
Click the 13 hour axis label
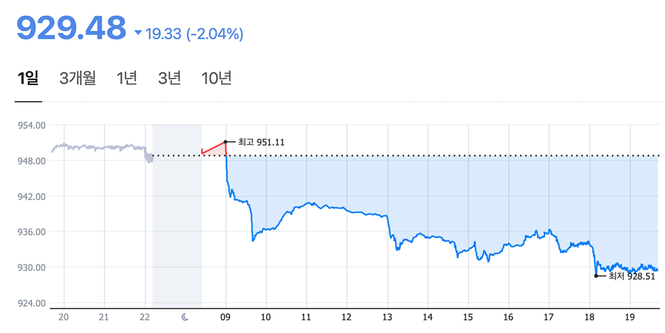pos(387,317)
